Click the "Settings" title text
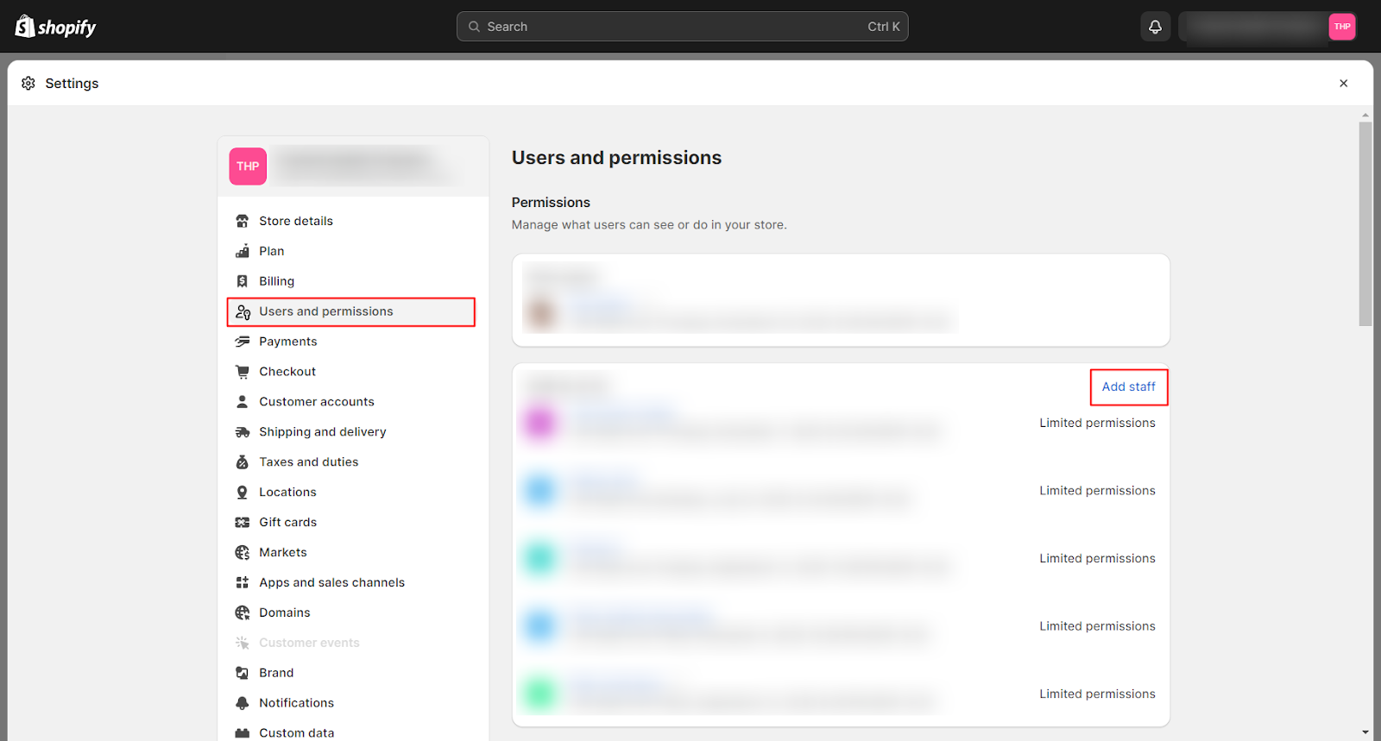Viewport: 1381px width, 741px height. [x=72, y=84]
